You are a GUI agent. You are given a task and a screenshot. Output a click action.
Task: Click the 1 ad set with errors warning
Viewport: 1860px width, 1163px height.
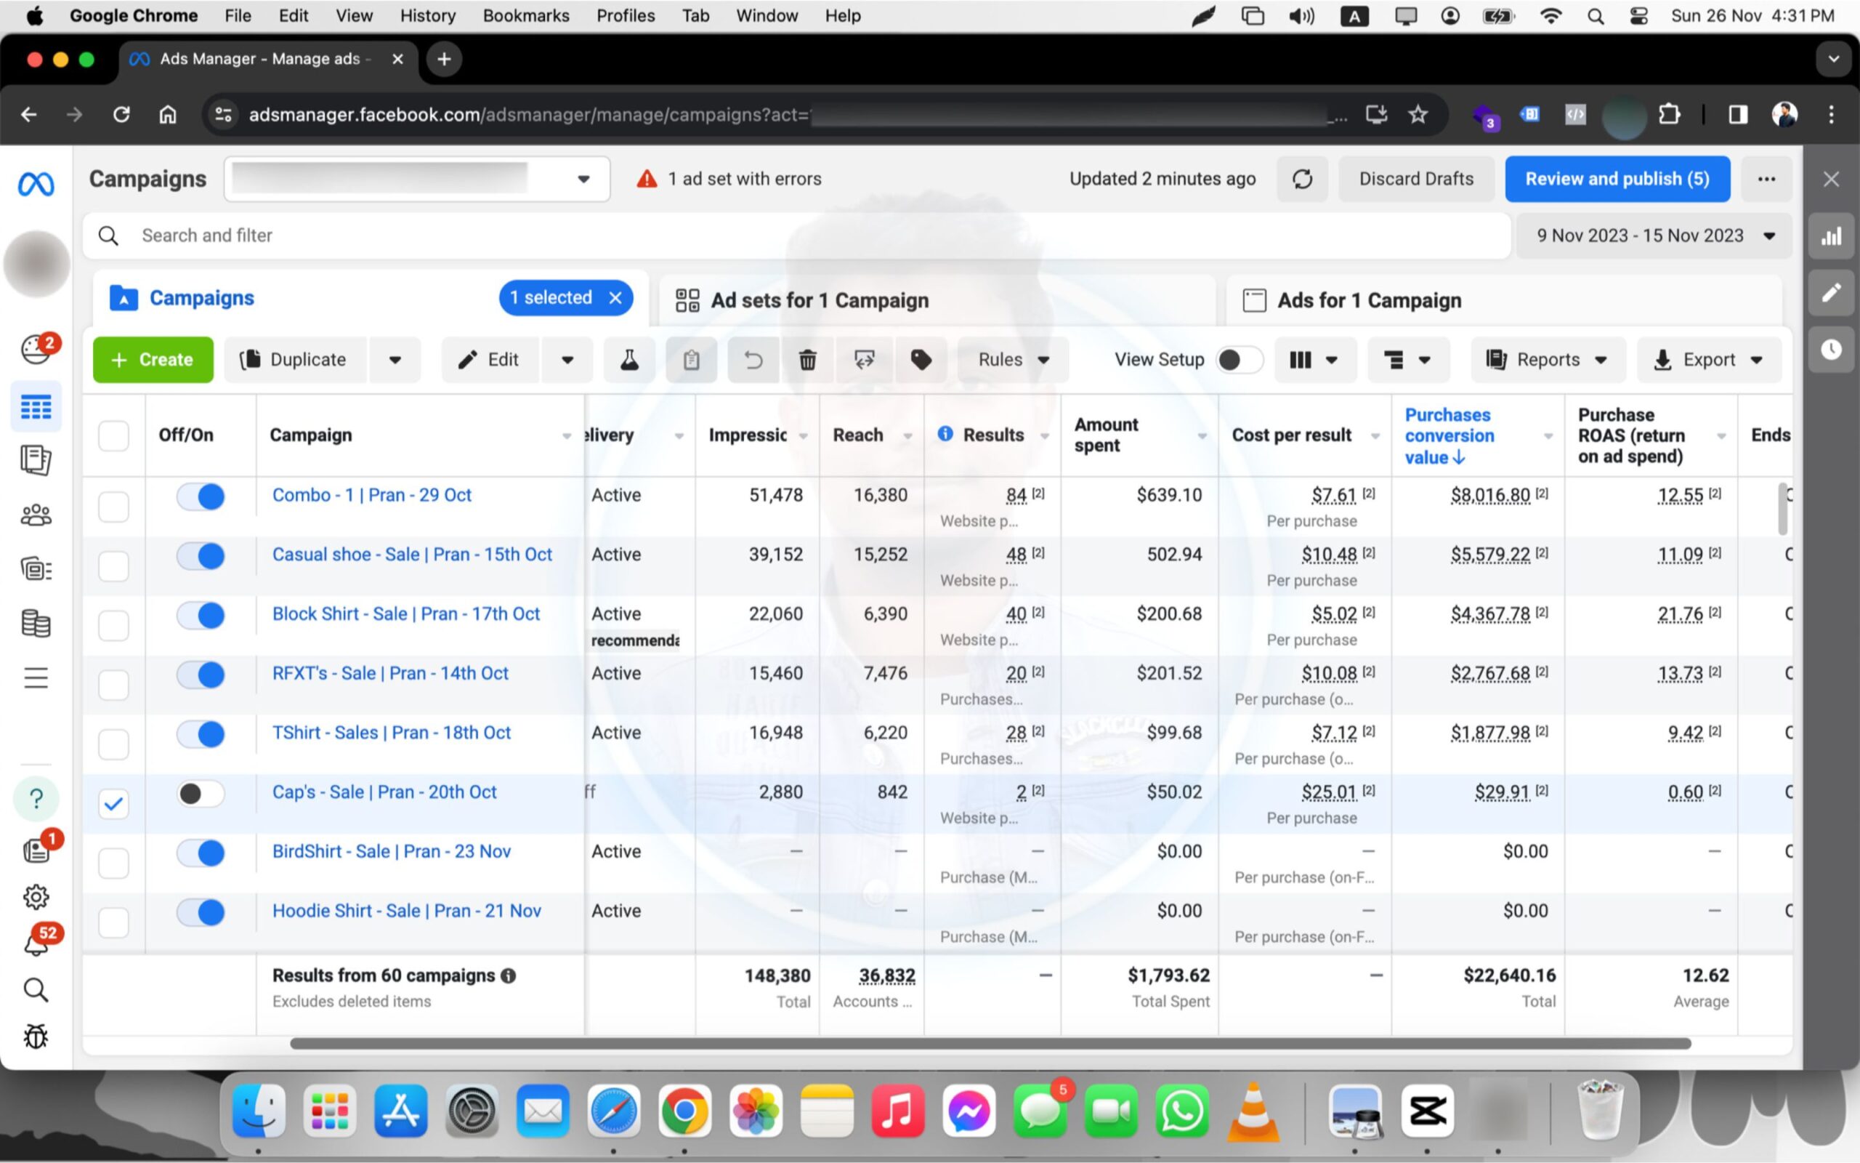[729, 180]
